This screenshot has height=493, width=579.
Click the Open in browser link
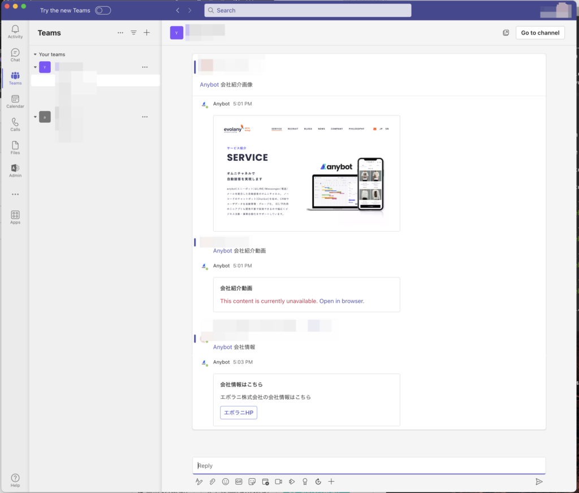pos(342,301)
